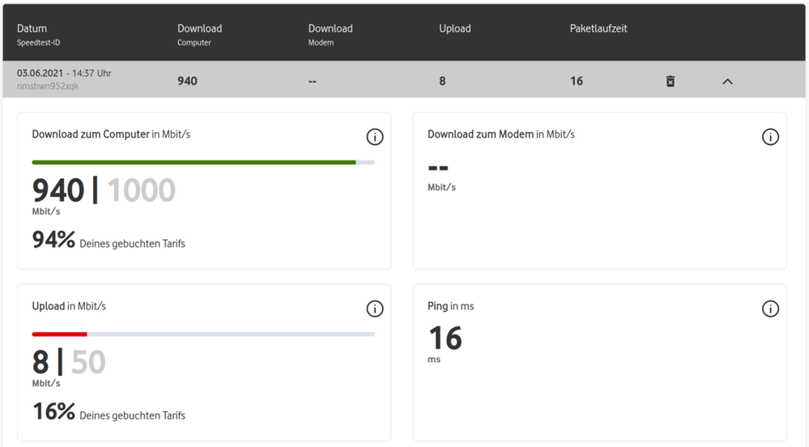Click the 03.06.2021 - 14:37 Uhr date

click(x=64, y=73)
